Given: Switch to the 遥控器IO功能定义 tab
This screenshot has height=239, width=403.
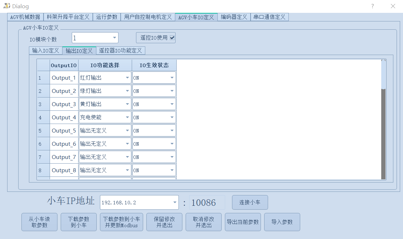Looking at the screenshot, I should coord(121,50).
